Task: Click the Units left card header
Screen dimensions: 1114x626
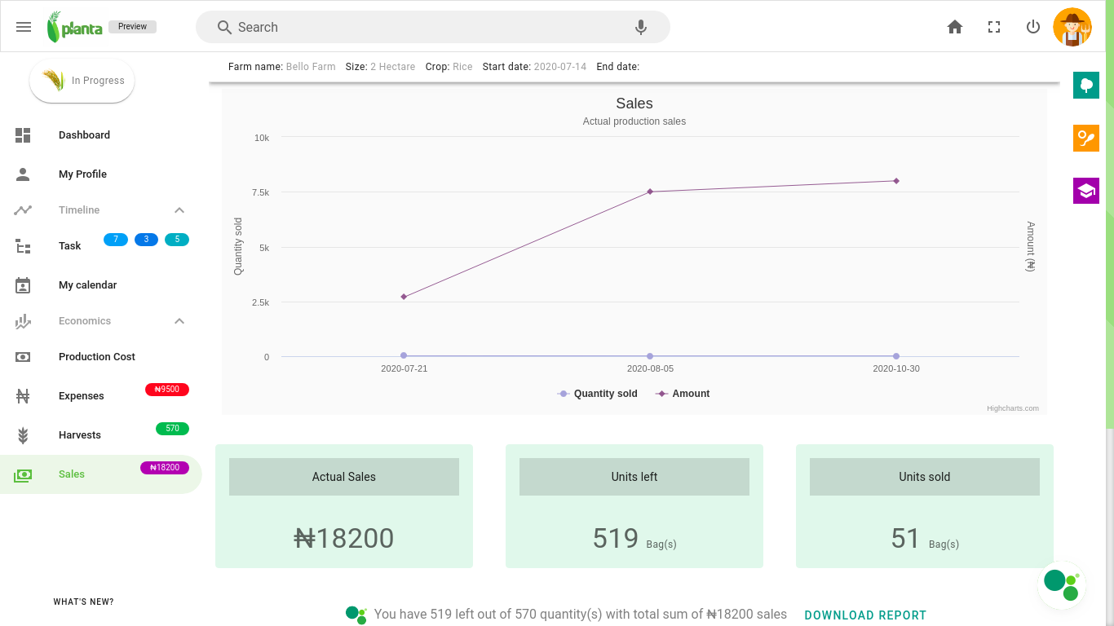Action: (634, 477)
